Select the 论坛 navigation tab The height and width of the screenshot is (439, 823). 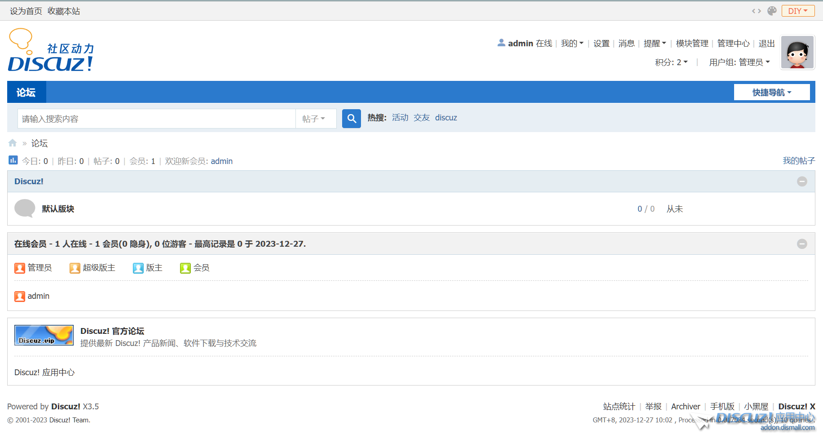(x=26, y=93)
